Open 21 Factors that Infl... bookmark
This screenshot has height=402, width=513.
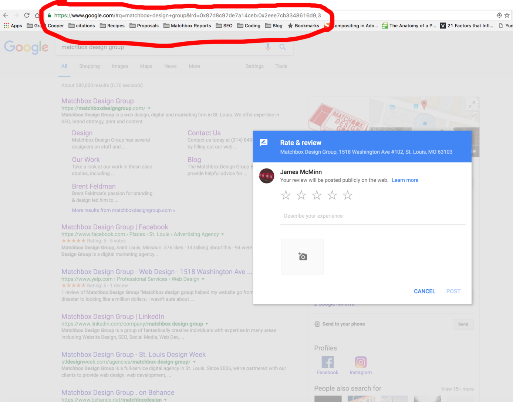pyautogui.click(x=466, y=25)
